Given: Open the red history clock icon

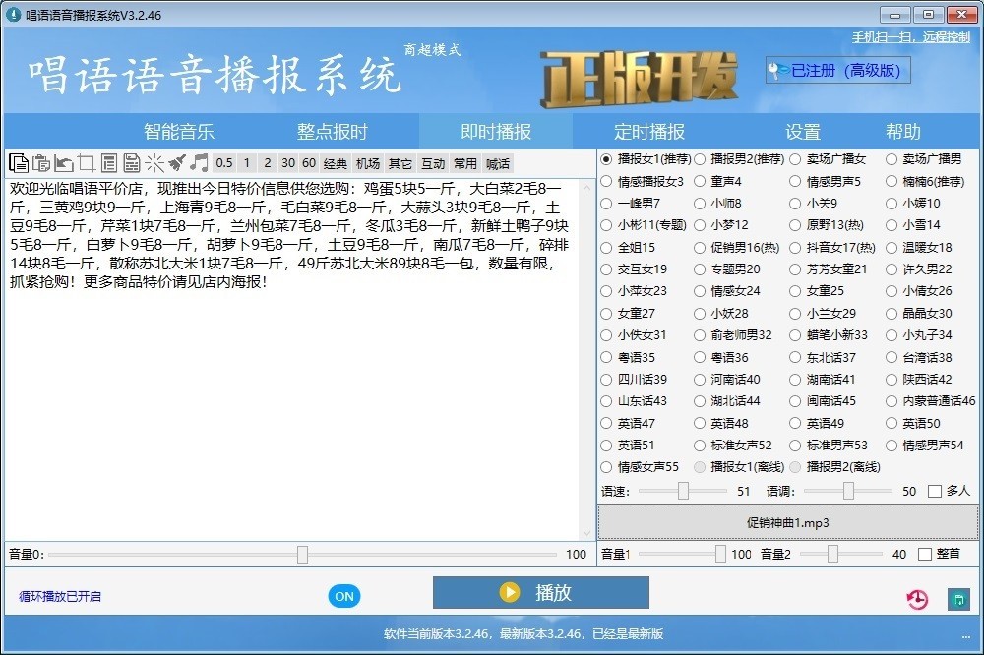Looking at the screenshot, I should click(917, 599).
